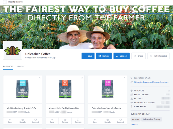Switch to the Profile tab

pyautogui.click(x=21, y=66)
